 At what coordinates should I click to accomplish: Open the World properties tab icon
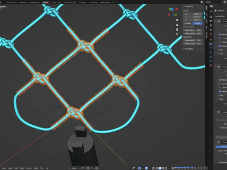[211, 34]
